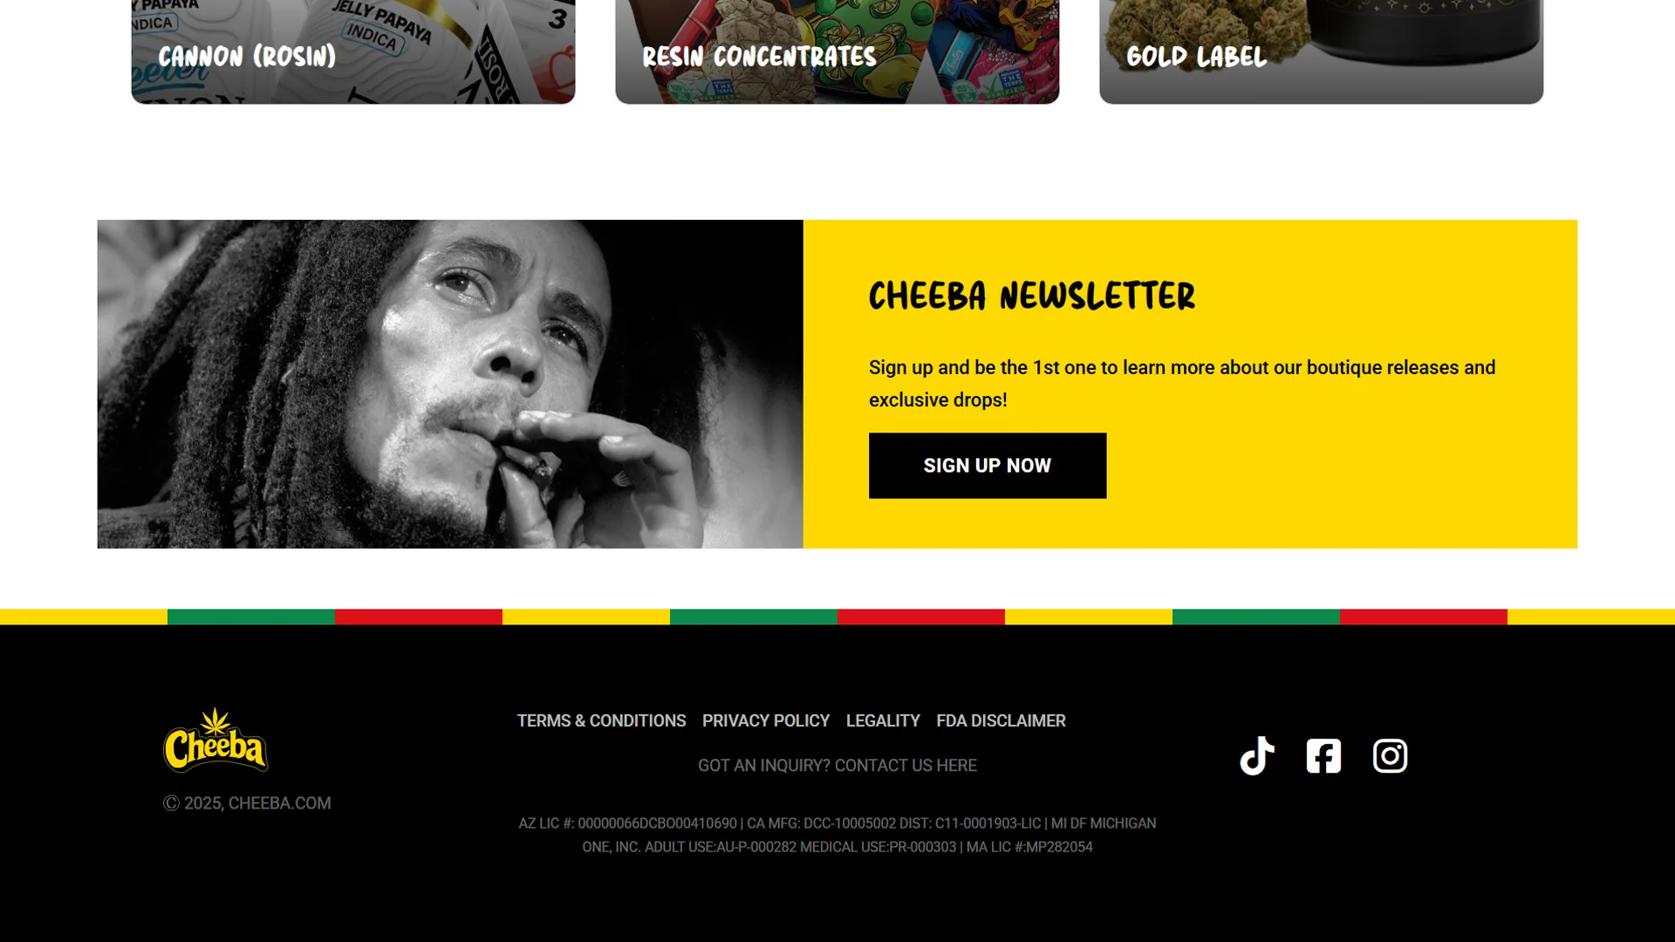Click the copyright 2025 Cheeba.com text
Viewport: 1675px width, 942px height.
click(x=247, y=803)
